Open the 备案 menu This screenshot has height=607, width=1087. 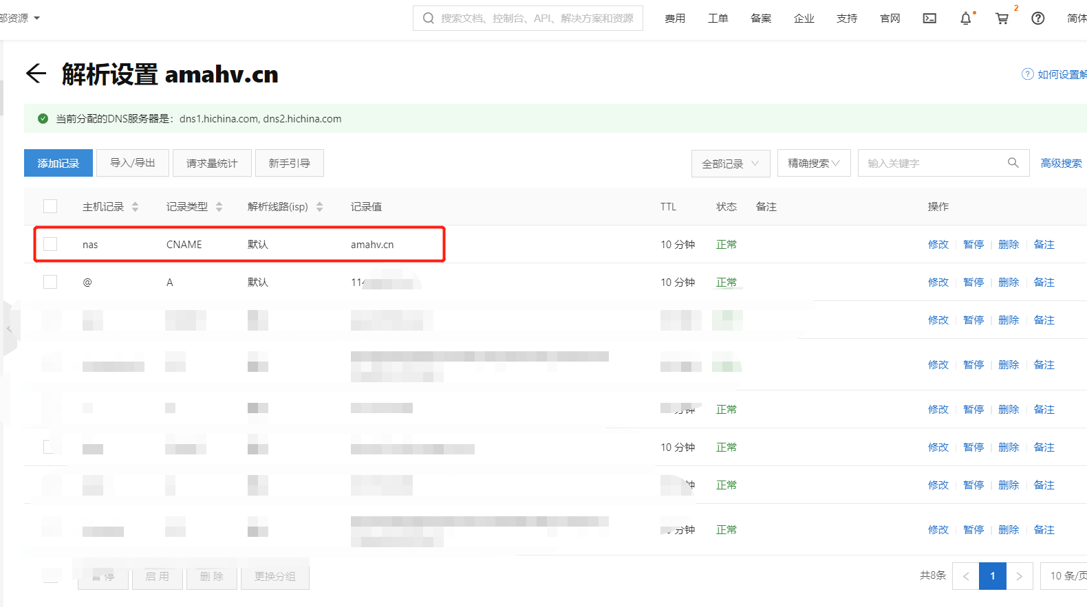click(x=761, y=19)
